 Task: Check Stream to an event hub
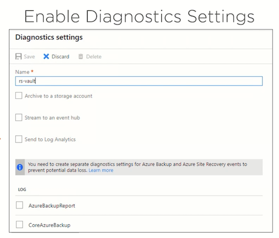[19, 118]
